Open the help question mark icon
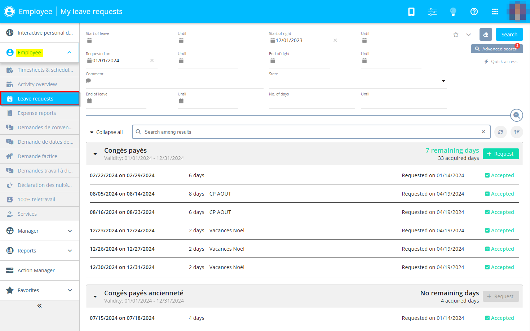The height and width of the screenshot is (331, 530). [474, 12]
